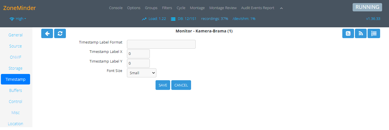Open the Console menu item
This screenshot has height=130, width=389.
[116, 8]
